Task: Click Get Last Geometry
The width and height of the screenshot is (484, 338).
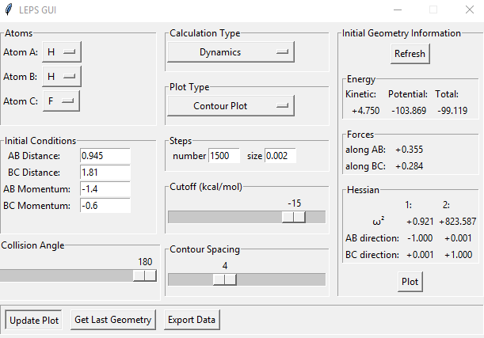Action: pos(112,320)
